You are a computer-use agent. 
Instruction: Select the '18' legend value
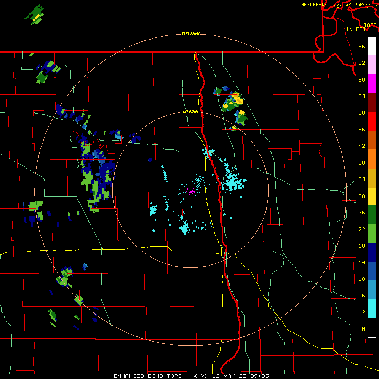tap(362, 246)
